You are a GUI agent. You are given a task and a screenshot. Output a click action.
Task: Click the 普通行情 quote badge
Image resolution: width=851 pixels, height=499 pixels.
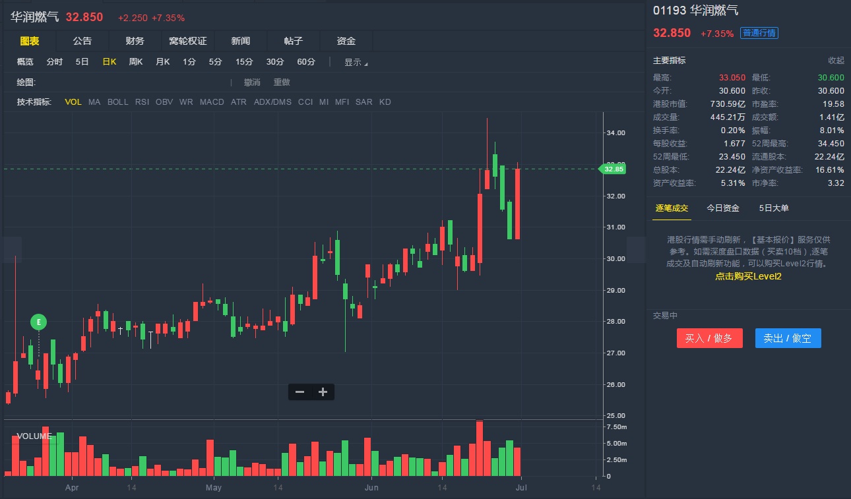point(759,33)
